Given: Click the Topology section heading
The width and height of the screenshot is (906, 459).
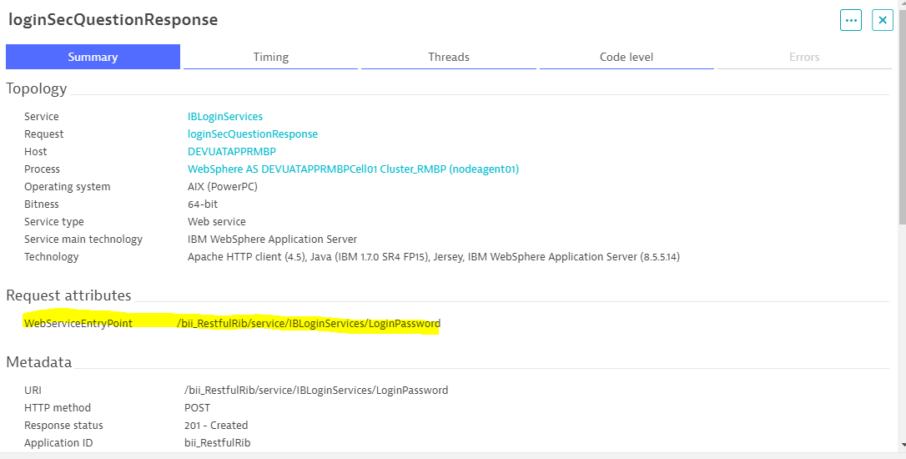Looking at the screenshot, I should click(x=37, y=88).
